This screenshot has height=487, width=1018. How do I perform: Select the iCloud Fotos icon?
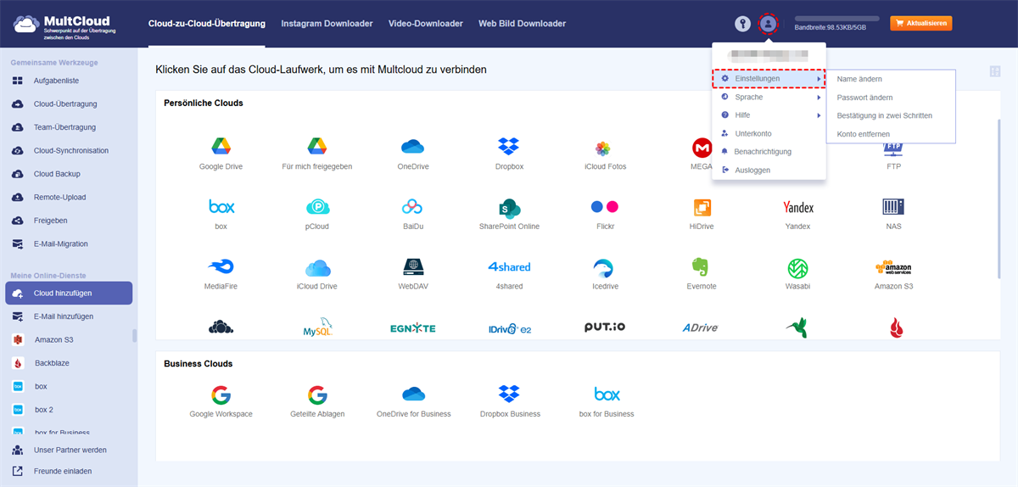[603, 148]
